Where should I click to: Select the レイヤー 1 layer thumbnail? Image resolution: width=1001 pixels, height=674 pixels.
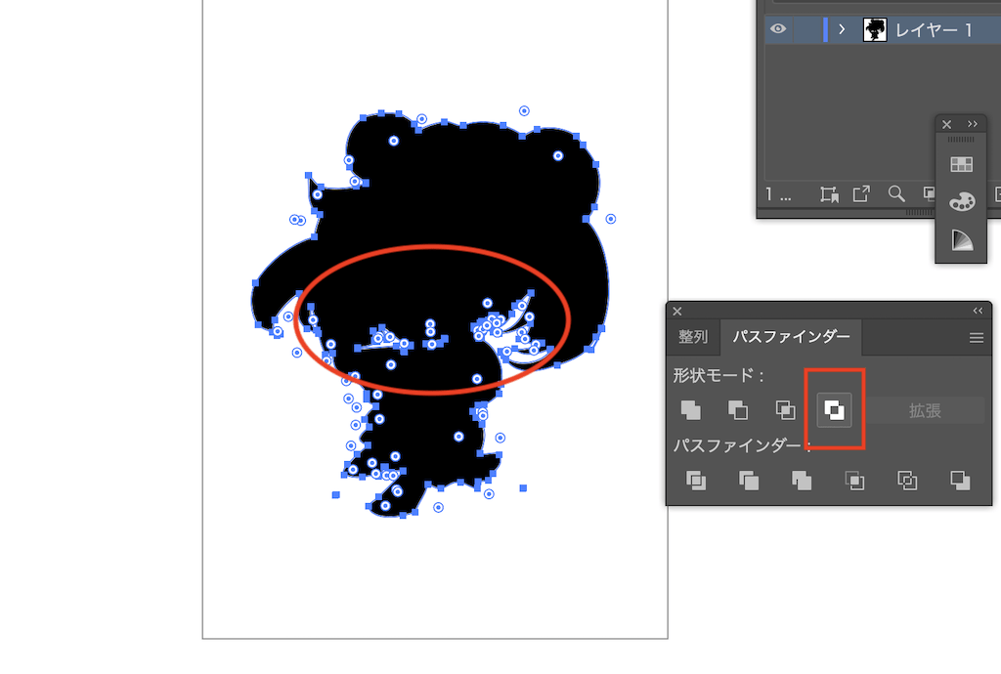(x=875, y=29)
